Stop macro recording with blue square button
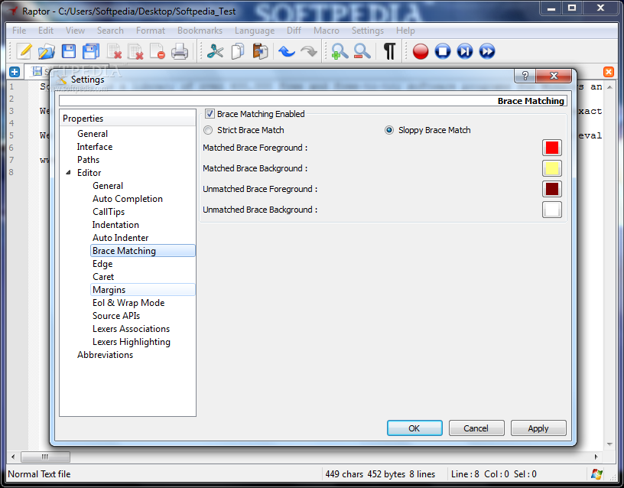624x488 pixels. pyautogui.click(x=443, y=51)
